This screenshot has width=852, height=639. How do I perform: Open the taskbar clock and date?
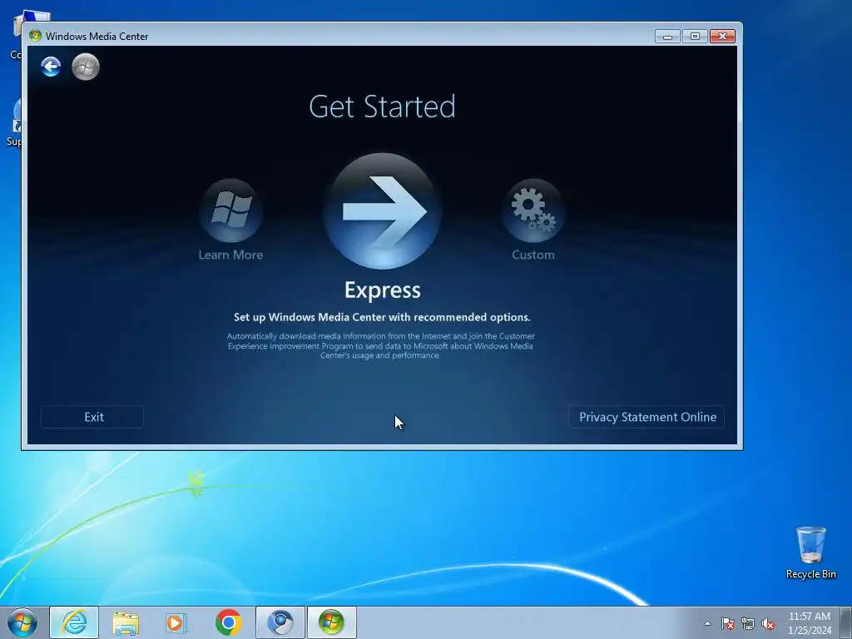[810, 623]
